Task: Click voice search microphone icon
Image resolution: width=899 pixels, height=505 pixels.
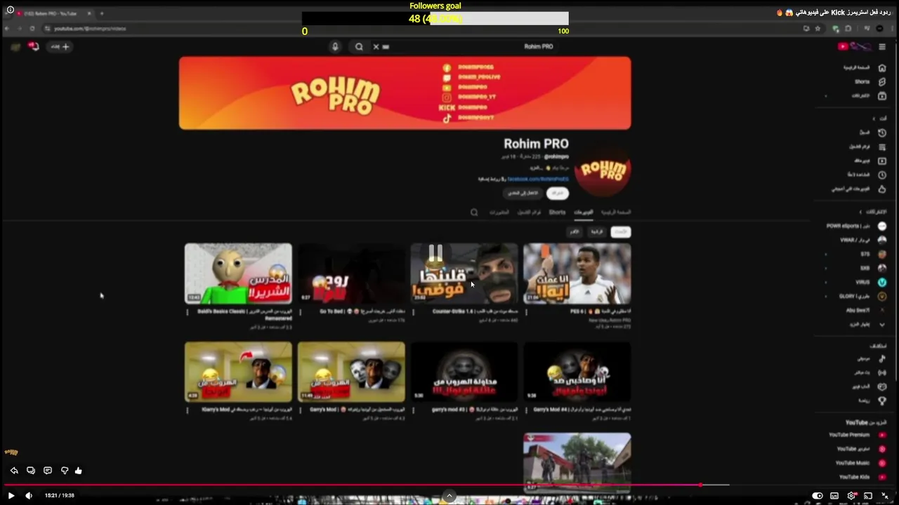Action: 335,46
